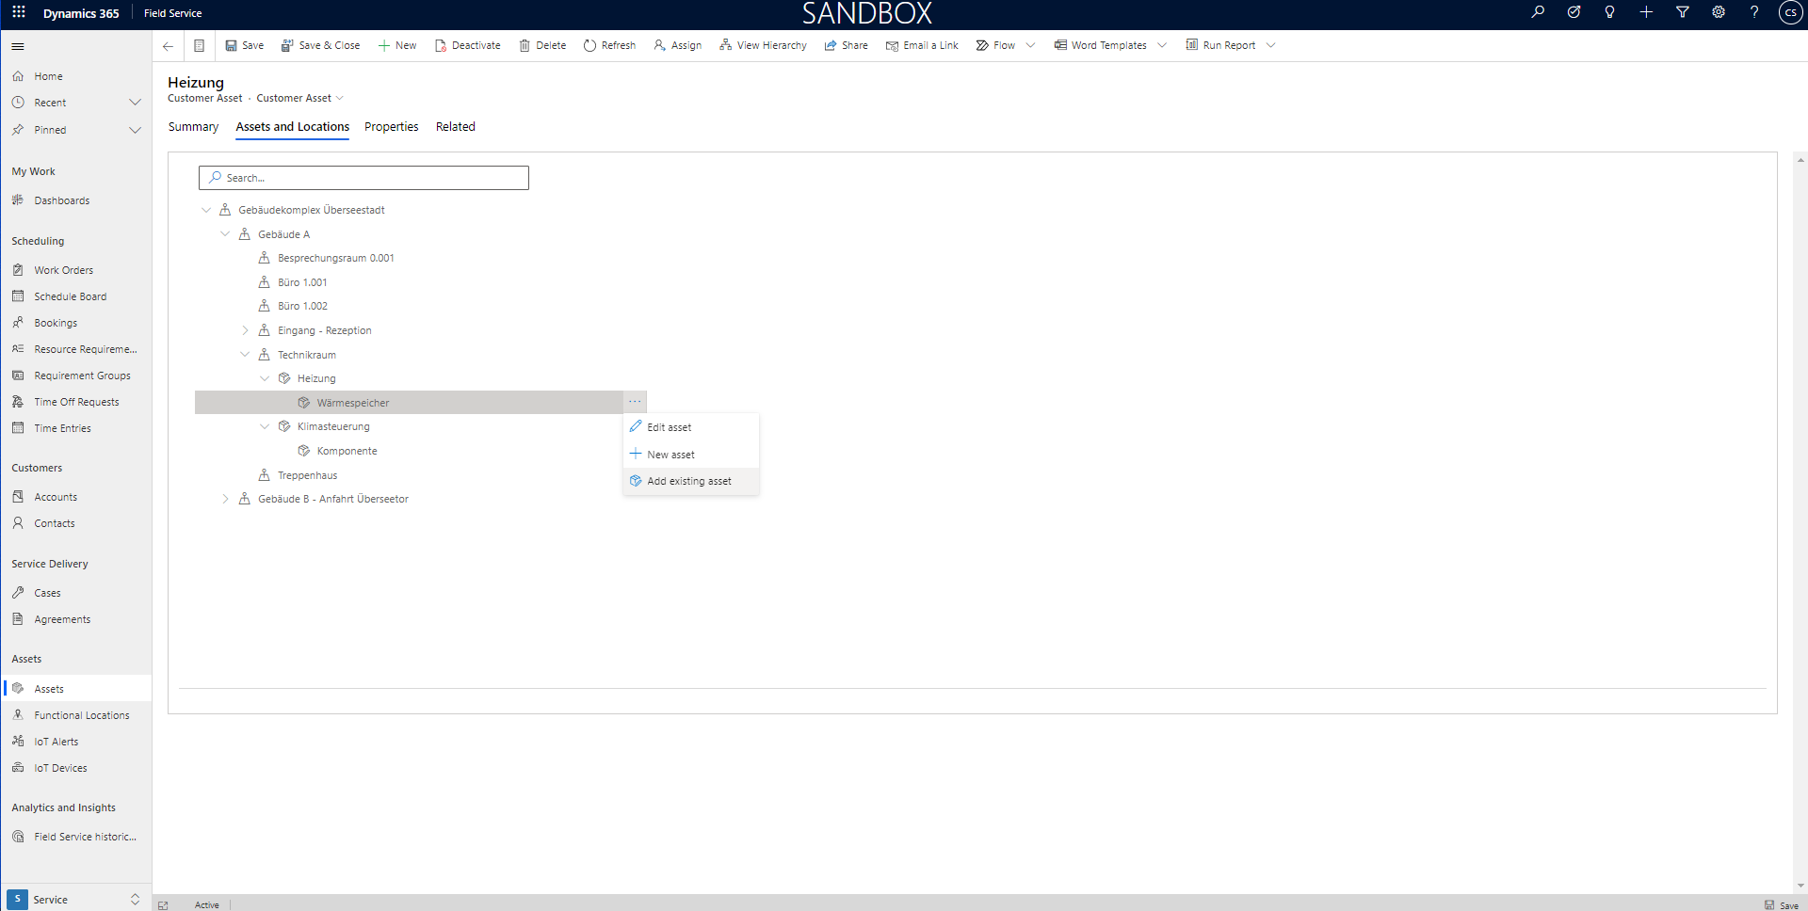This screenshot has height=911, width=1808.
Task: Open the settings gear icon
Action: (x=1719, y=13)
